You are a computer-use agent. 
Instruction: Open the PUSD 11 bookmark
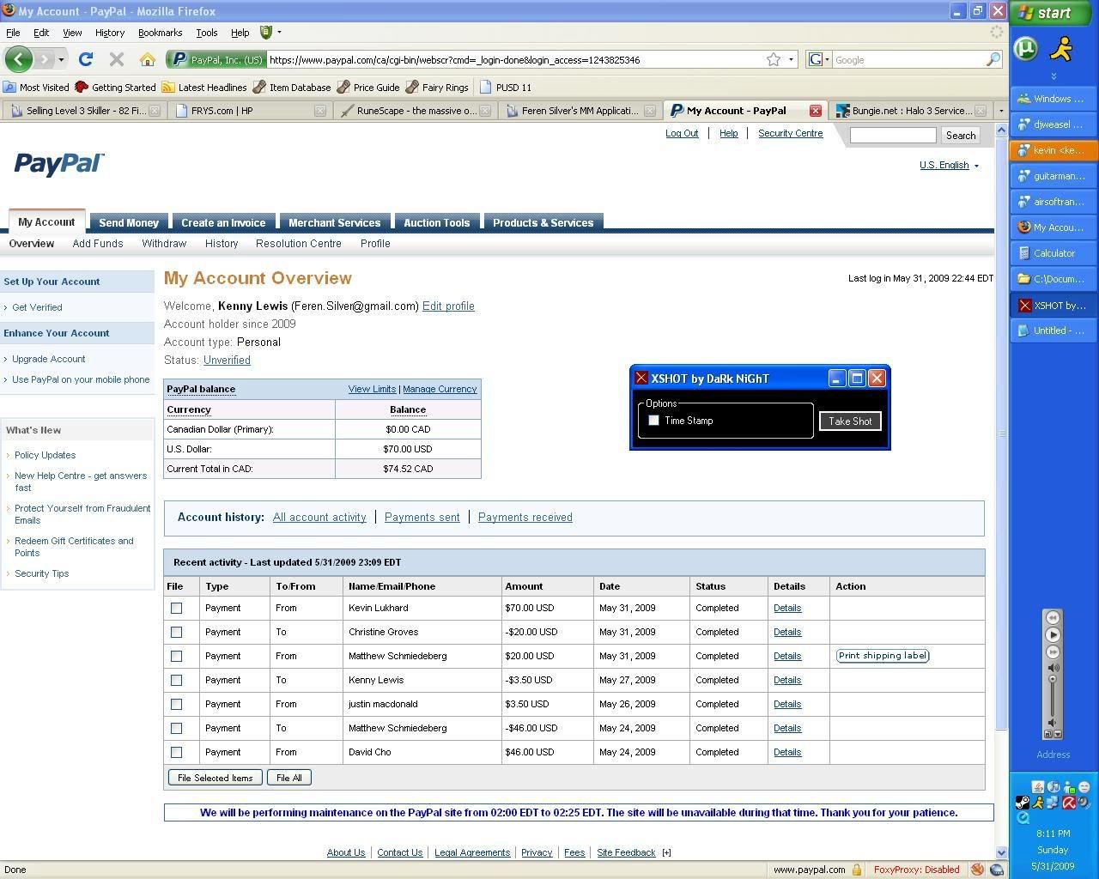click(505, 87)
